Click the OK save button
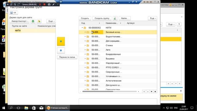Image resolution: width=197 pixels, height=111 pixels. pos(14,13)
